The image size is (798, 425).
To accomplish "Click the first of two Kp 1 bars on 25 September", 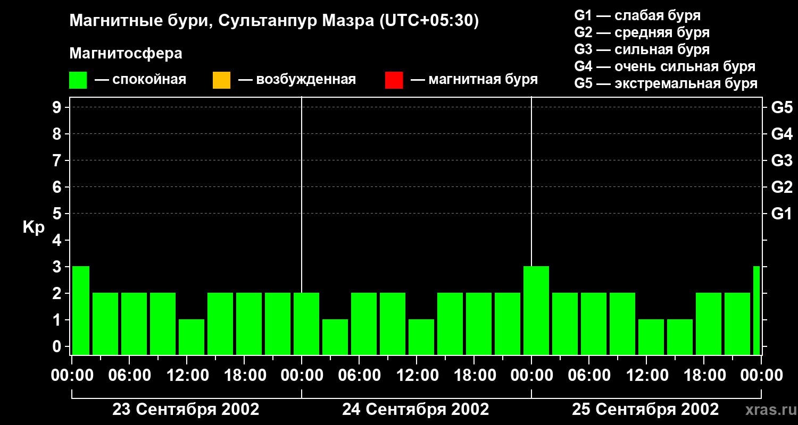I will (651, 337).
